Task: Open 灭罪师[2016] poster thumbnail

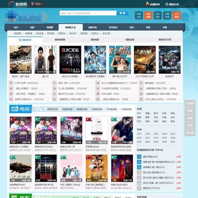Action: (97, 130)
